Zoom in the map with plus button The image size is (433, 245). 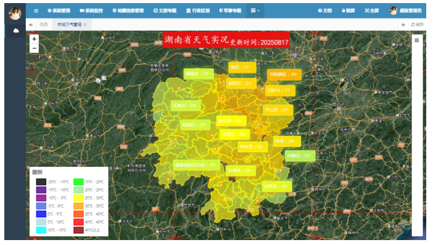34,39
